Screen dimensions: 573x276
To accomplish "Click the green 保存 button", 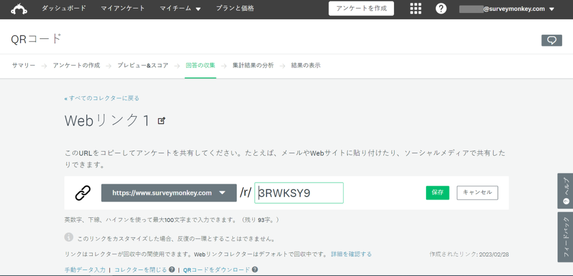I will click(438, 193).
